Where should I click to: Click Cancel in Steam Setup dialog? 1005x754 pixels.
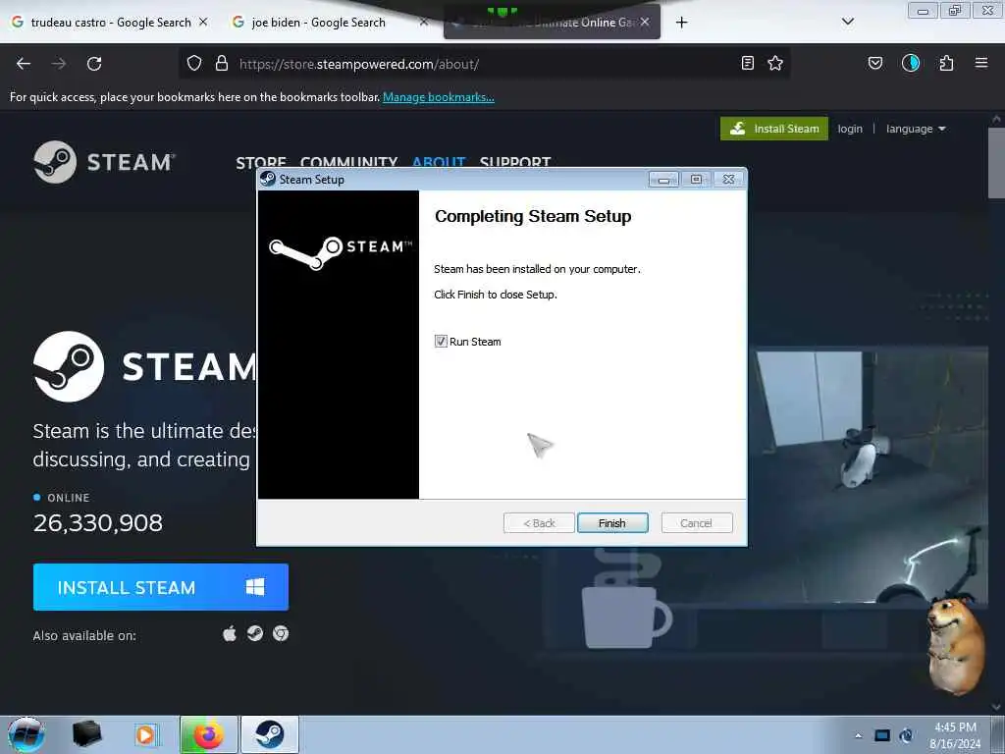[x=696, y=523]
